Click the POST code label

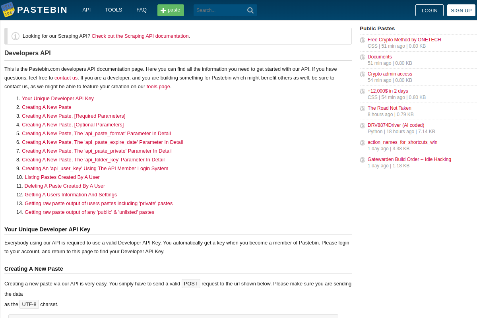click(191, 284)
